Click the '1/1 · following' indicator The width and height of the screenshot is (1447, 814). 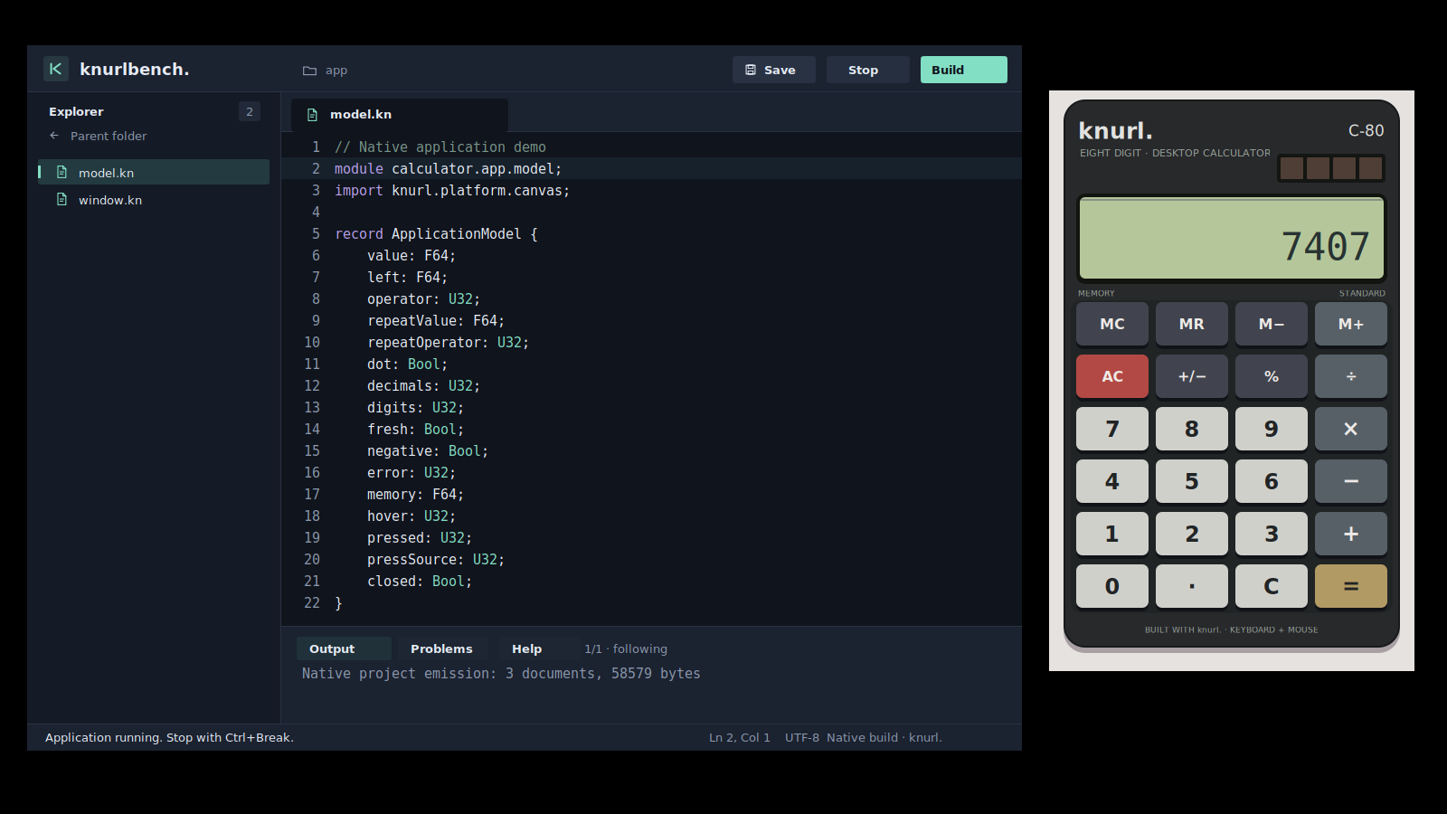[626, 648]
